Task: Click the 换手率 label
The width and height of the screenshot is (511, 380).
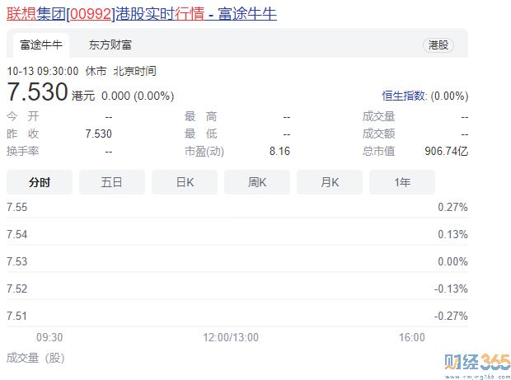Action: 23,151
